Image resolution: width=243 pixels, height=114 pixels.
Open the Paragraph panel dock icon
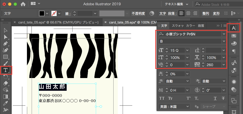(x=234, y=51)
